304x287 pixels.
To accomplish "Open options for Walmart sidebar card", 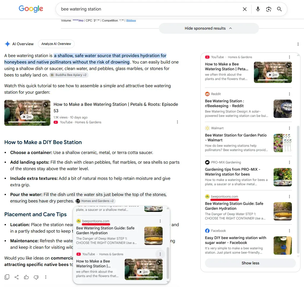I will point(289,128).
